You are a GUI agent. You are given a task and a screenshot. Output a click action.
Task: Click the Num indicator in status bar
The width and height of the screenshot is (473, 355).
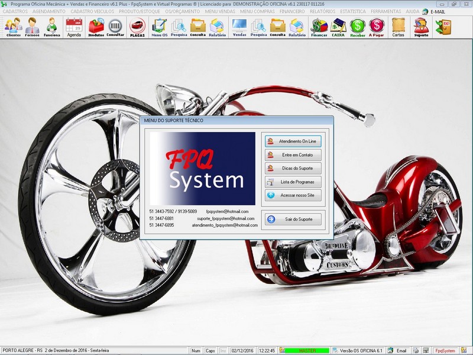(x=196, y=350)
